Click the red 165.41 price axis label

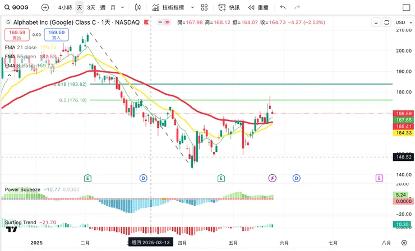(404, 127)
